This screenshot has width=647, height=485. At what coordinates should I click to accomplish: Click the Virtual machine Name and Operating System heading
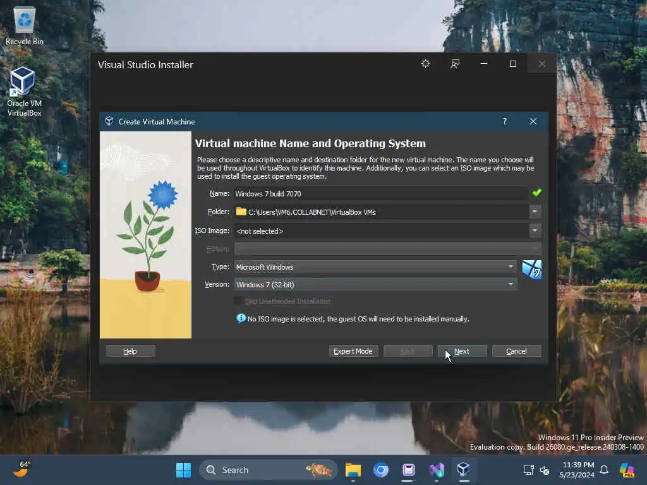pyautogui.click(x=310, y=143)
